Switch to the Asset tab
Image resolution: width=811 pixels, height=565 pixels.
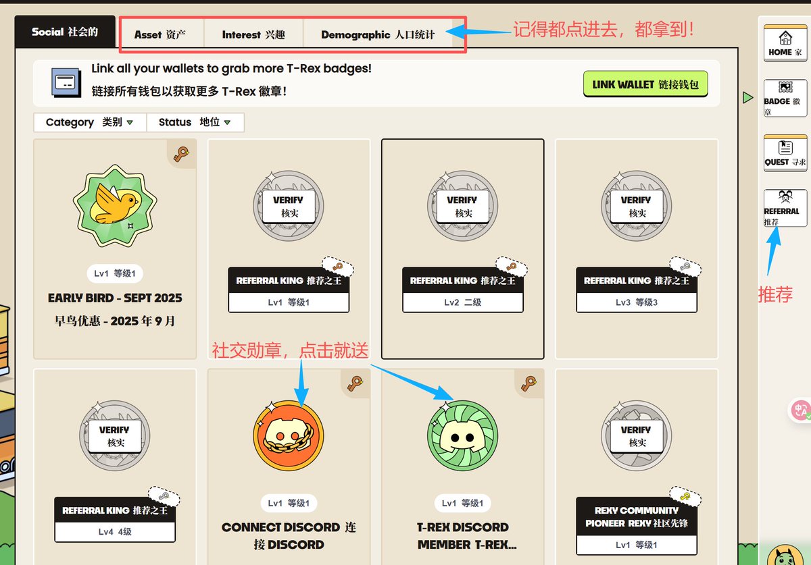click(159, 34)
